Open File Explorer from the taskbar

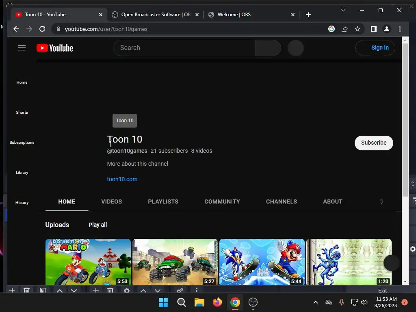click(199, 302)
